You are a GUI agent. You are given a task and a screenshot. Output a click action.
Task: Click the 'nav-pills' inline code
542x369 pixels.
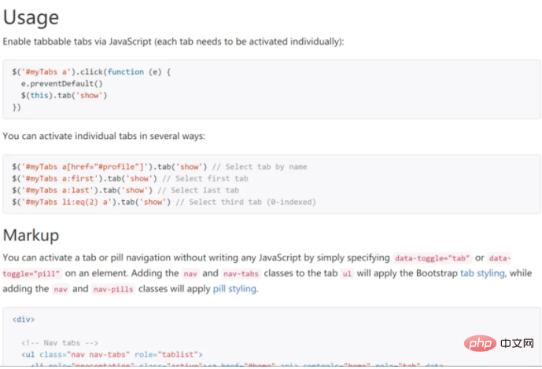[x=113, y=289]
